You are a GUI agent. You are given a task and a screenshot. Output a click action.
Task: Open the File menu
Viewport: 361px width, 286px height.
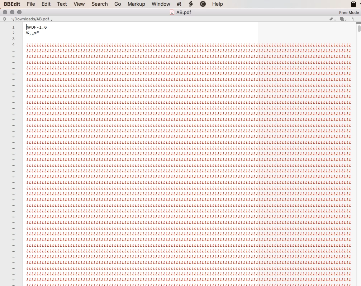(31, 4)
